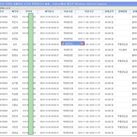Select the 캐라반4호 facility cell
The height and width of the screenshot is (137, 137).
[x=68, y=33]
